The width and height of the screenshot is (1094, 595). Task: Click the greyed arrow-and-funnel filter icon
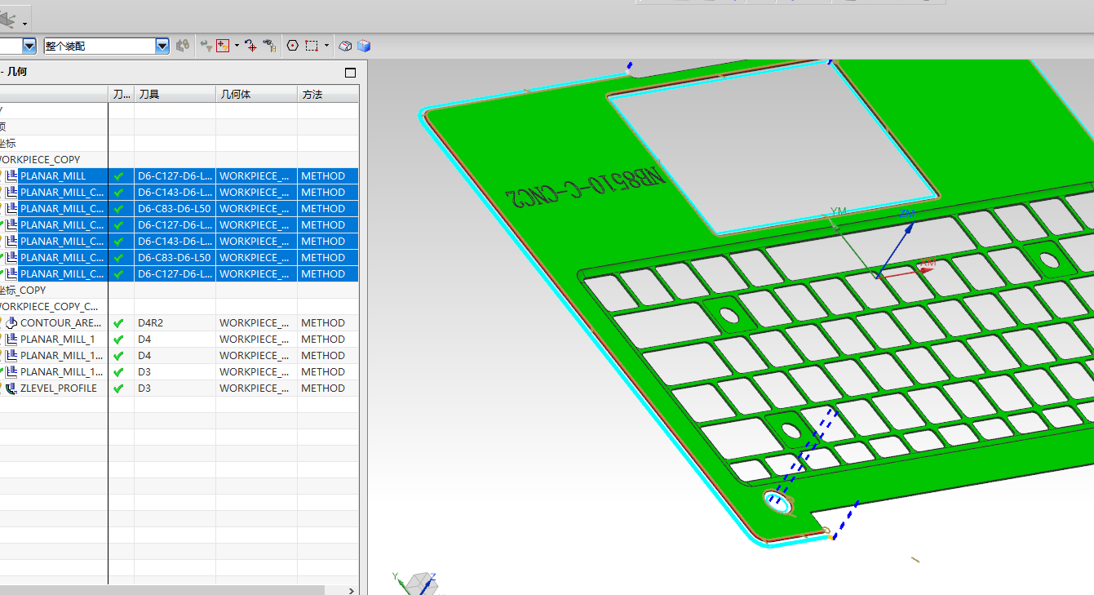point(206,47)
